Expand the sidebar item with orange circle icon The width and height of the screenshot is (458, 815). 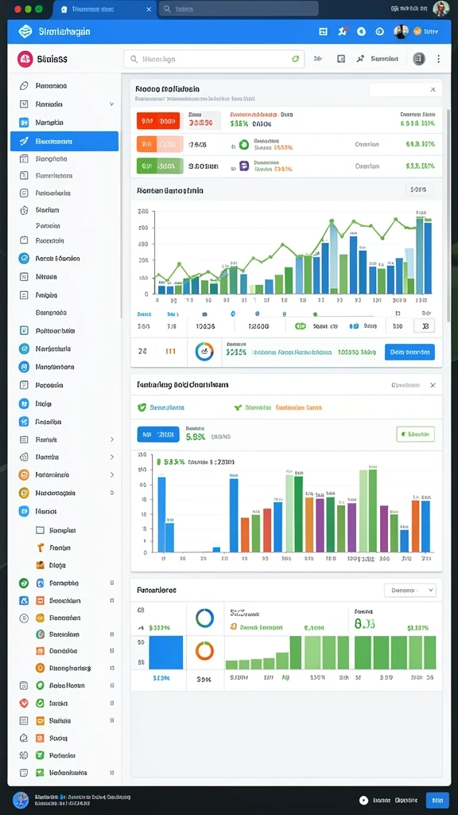pos(64,474)
